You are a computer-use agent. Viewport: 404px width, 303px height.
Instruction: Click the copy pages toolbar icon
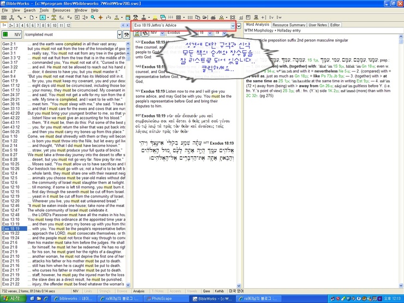[x=198, y=17]
